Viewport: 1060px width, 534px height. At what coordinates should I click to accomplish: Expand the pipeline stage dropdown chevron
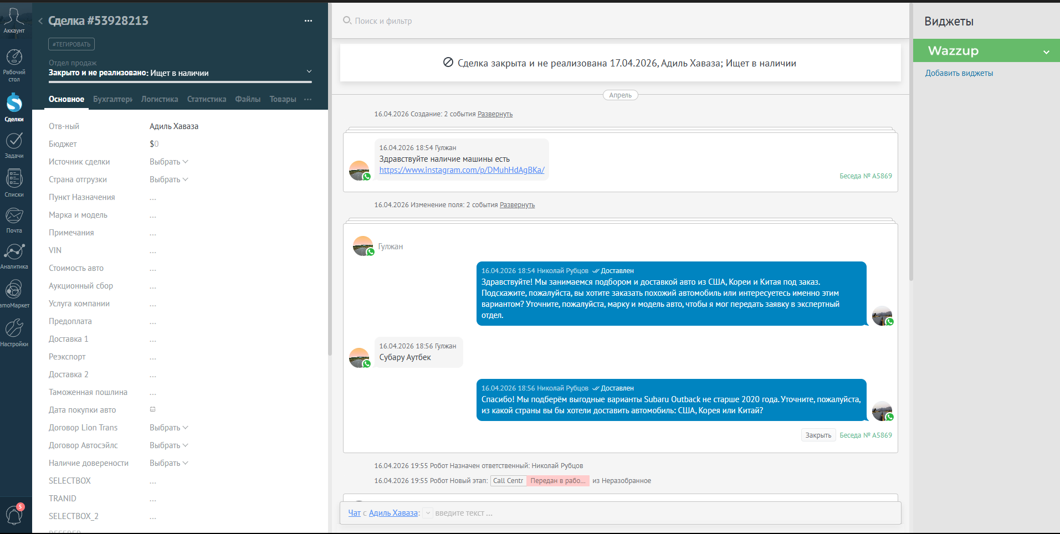(x=309, y=71)
